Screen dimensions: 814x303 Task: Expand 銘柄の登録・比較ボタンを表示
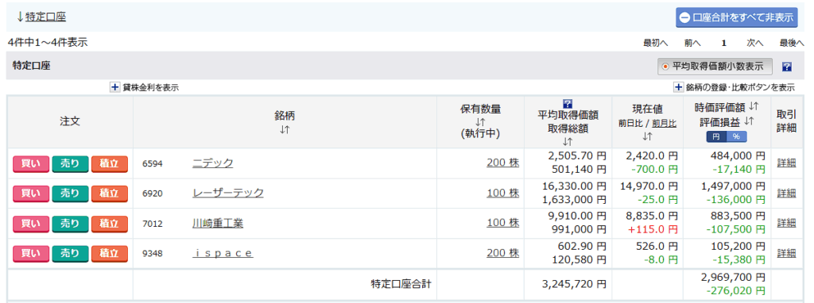tap(678, 87)
